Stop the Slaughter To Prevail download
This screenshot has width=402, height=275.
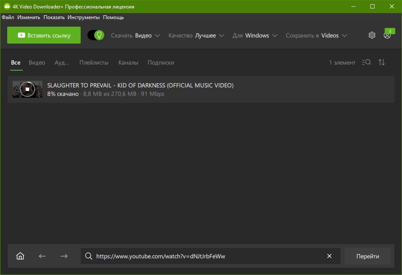tap(27, 89)
